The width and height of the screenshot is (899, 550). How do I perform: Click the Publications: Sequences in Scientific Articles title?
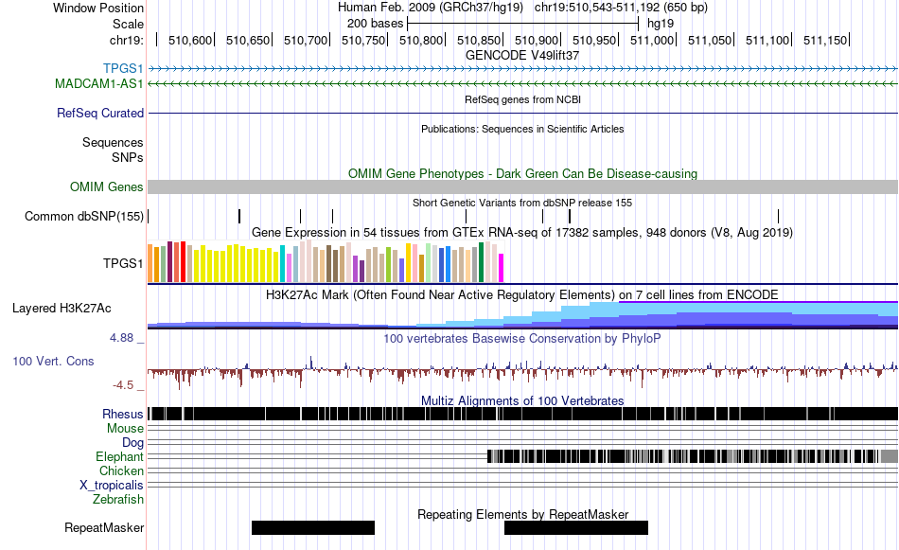pos(522,129)
